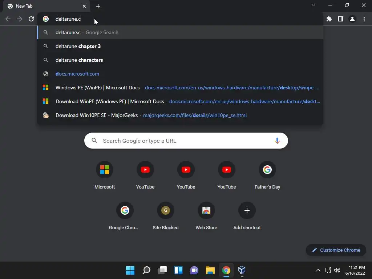This screenshot has height=279, width=372.
Task: Show hidden tray icons chevron
Action: [x=318, y=270]
